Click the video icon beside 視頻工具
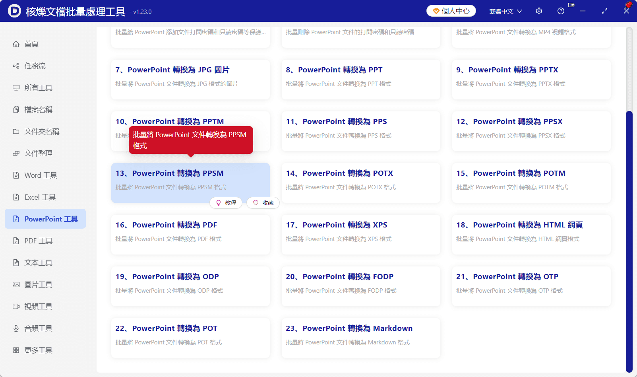Image resolution: width=637 pixels, height=377 pixels. (x=16, y=307)
